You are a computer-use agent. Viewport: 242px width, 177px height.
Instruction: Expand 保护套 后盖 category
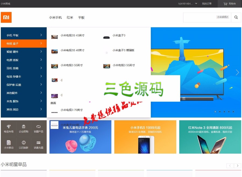[24, 85]
